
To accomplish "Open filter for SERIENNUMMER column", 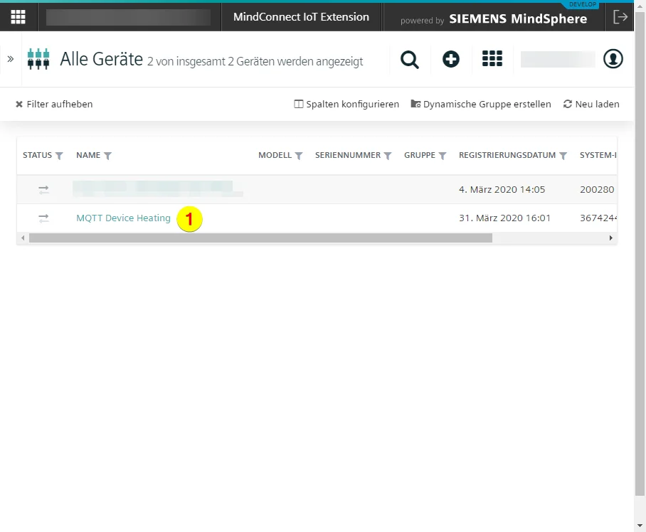I will click(387, 156).
